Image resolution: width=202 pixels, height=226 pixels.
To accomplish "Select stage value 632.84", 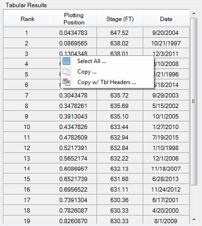I will [120, 148].
